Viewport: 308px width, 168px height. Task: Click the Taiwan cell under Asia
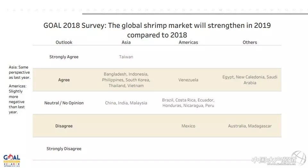pos(126,57)
